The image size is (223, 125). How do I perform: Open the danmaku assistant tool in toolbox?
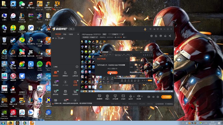tap(55, 74)
